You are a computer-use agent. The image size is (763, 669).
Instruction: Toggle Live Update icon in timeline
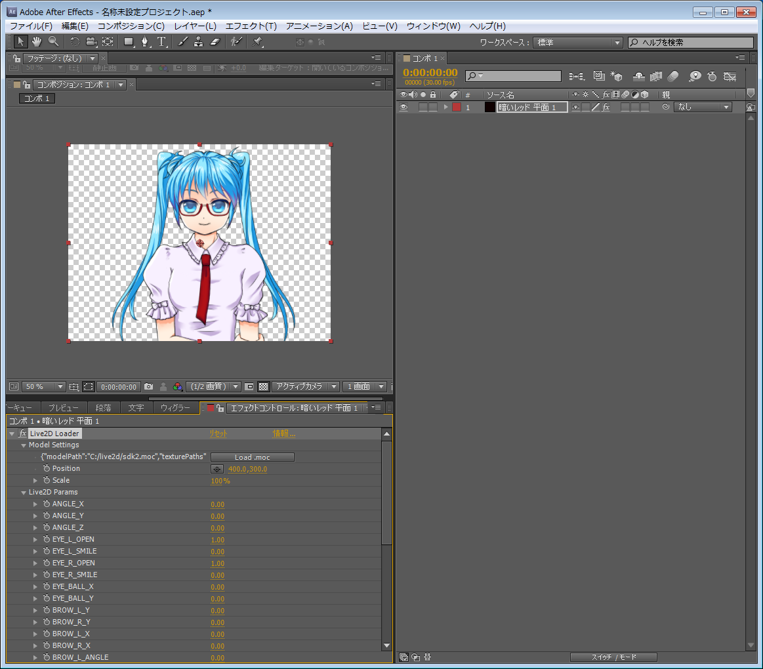pos(599,76)
